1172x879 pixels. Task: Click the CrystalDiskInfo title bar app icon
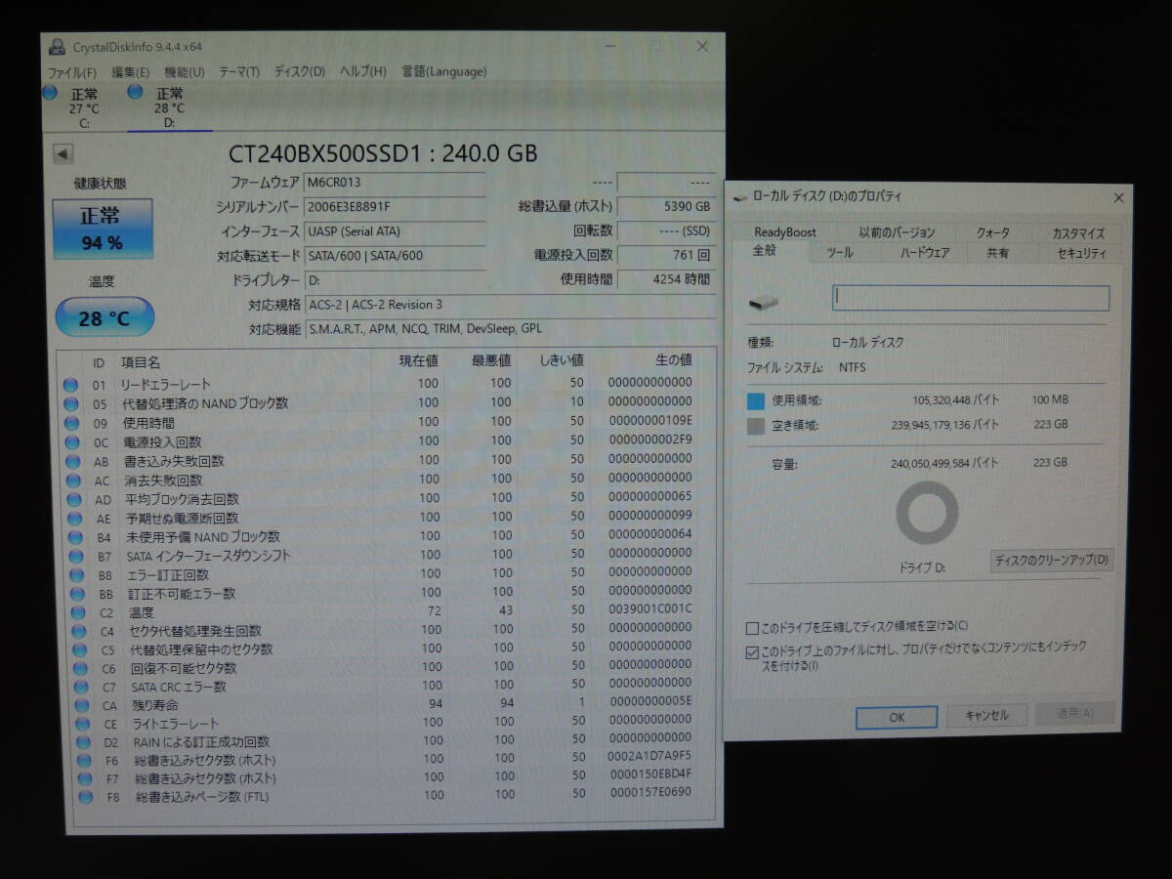coord(58,47)
